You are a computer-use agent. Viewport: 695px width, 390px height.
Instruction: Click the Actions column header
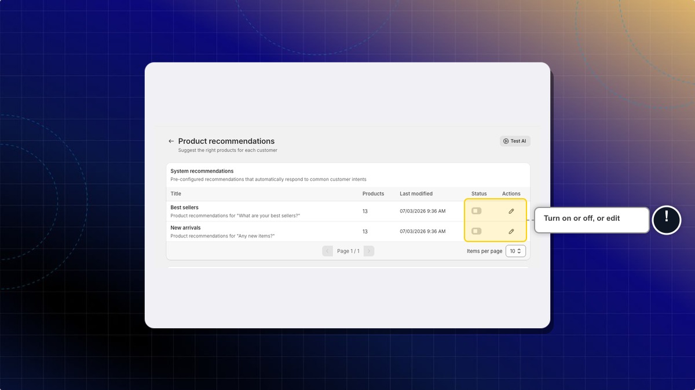point(511,194)
